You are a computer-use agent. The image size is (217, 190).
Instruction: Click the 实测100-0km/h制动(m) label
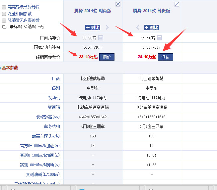pyautogui.click(x=40, y=165)
